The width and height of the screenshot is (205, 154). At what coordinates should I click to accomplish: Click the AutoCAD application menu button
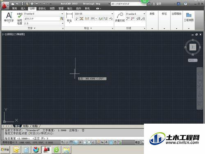pos(5,5)
